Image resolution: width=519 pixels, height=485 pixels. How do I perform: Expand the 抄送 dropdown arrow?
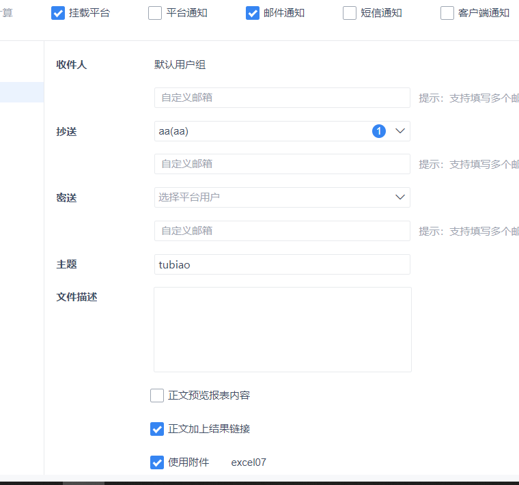tap(400, 131)
